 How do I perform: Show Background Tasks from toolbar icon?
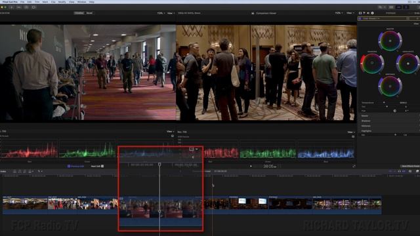point(26,7)
